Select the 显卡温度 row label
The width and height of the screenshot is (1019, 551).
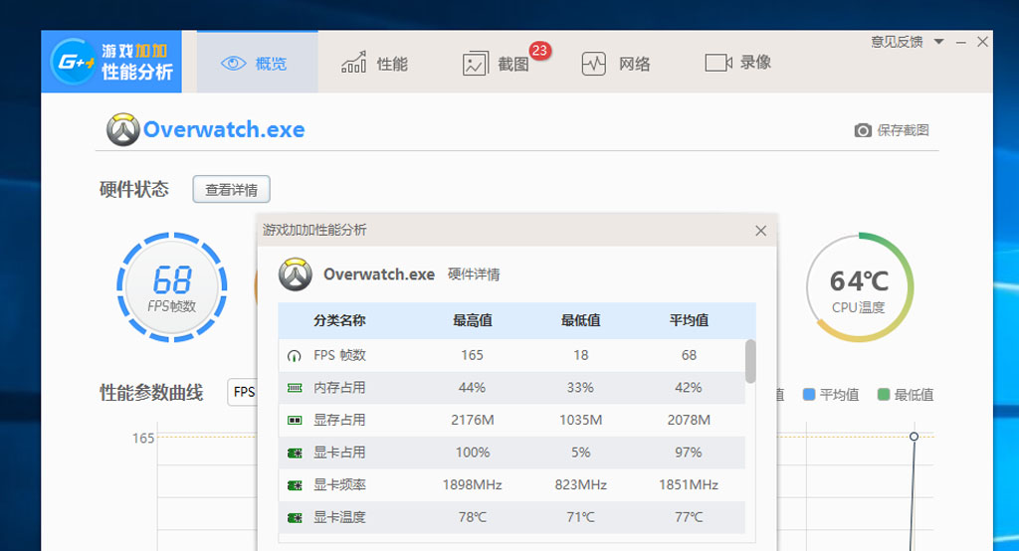(339, 518)
